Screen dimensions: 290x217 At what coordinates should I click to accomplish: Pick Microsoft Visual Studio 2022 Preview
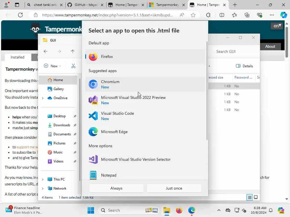click(x=145, y=100)
